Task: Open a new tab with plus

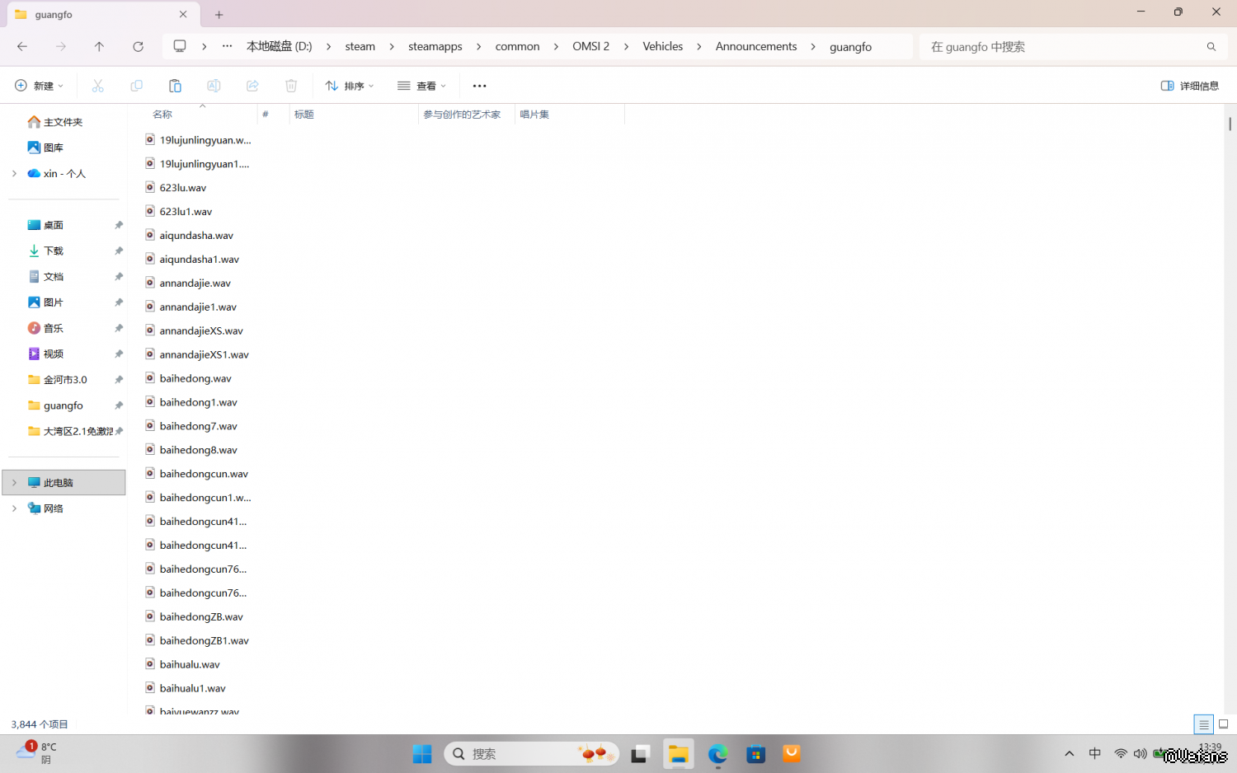Action: pyautogui.click(x=219, y=15)
